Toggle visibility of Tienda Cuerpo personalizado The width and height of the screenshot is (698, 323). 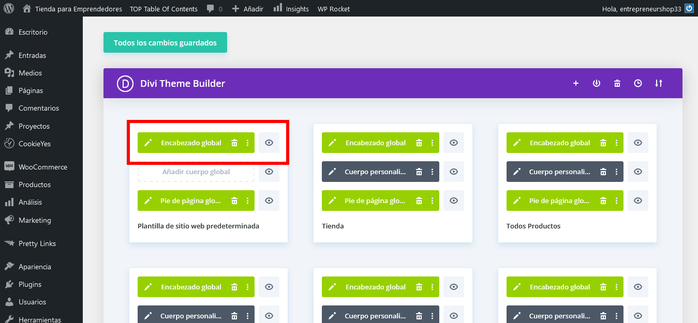[x=454, y=172]
